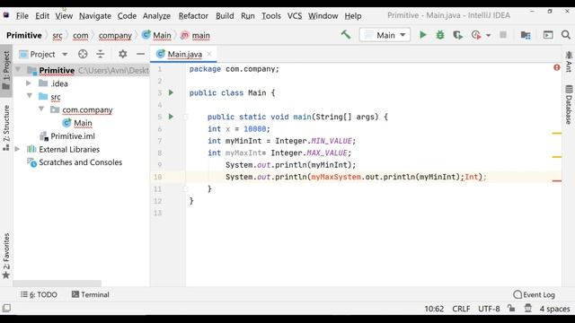Toggle the 1: Project side tab
This screenshot has width=575, height=323.
coord(6,70)
